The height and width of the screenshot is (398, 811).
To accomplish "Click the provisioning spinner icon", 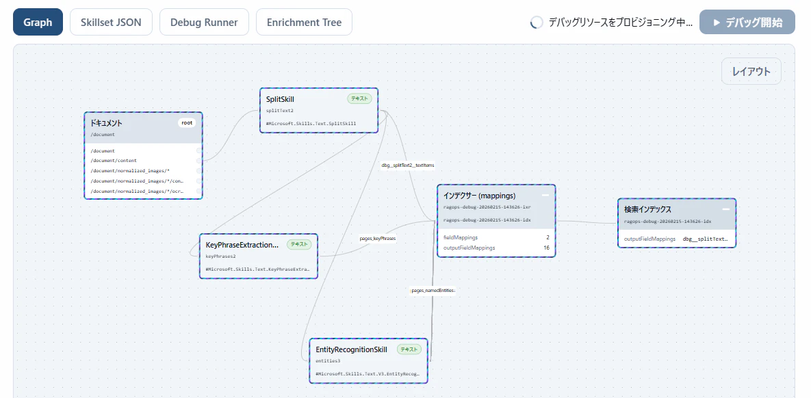I will (x=537, y=23).
